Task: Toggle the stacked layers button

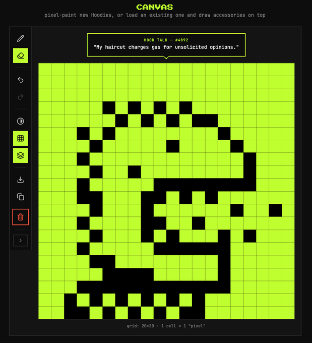Action: point(20,155)
